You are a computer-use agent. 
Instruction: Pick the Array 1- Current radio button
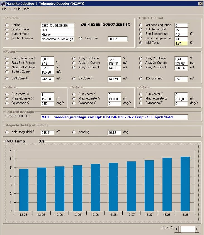point(74,67)
